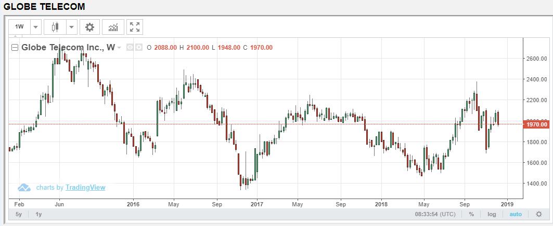Open the TradingView link

point(85,188)
